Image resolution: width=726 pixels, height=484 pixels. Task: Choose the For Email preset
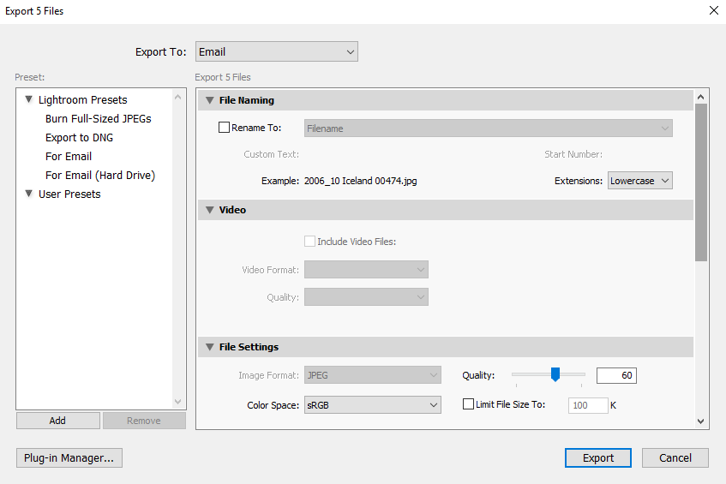click(x=69, y=157)
